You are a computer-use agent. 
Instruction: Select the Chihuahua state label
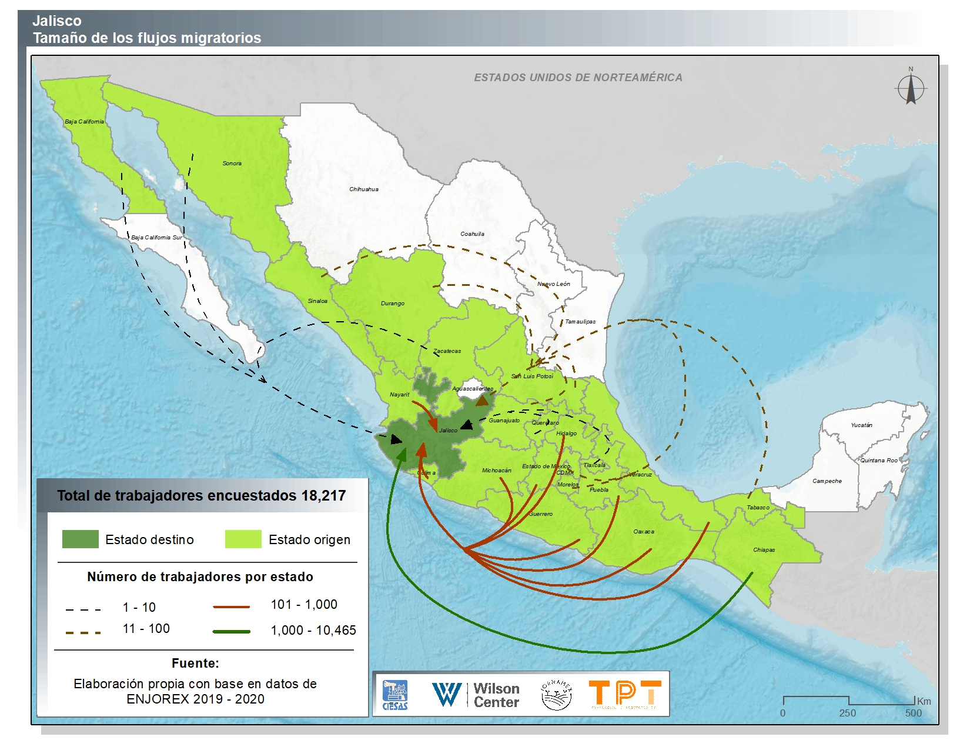tap(364, 189)
